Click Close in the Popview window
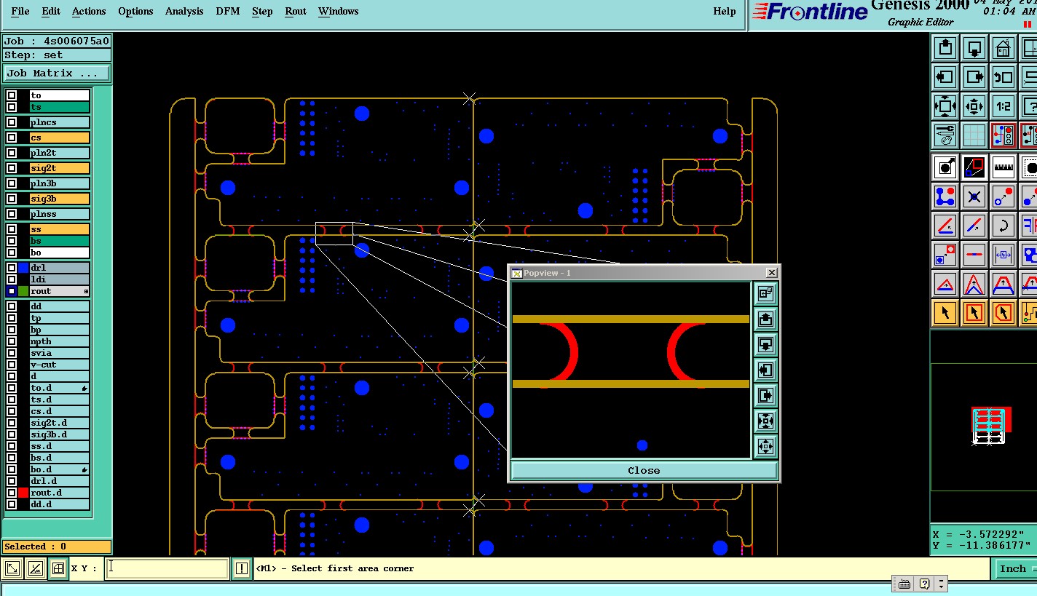This screenshot has width=1037, height=596. click(644, 470)
